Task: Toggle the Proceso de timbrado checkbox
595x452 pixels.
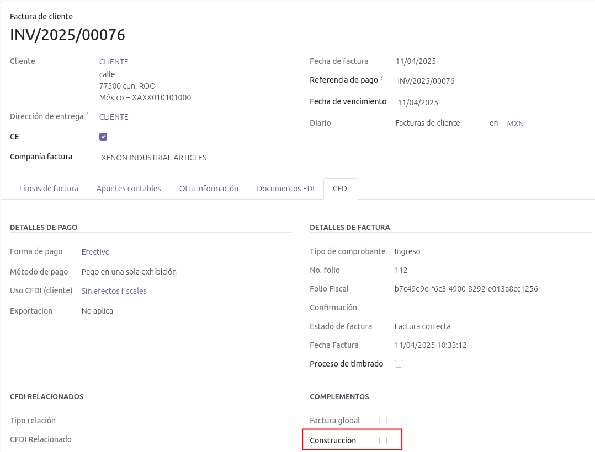Action: (x=399, y=364)
